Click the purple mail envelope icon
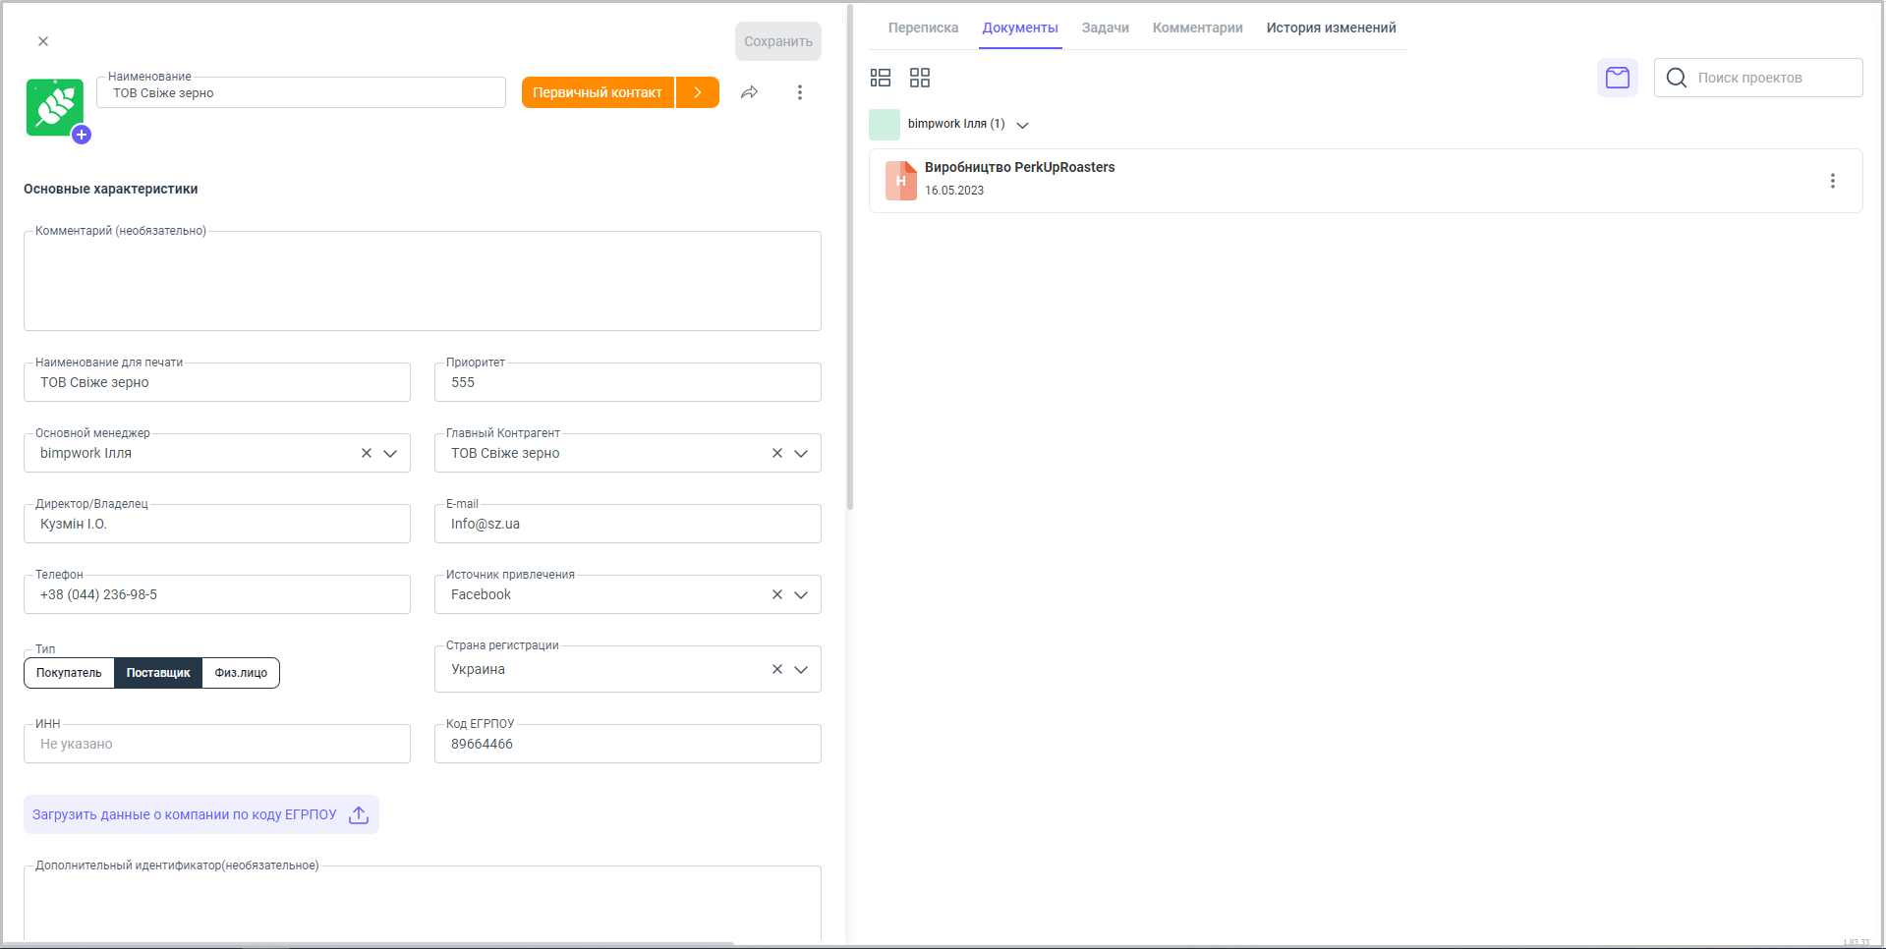This screenshot has width=1886, height=949. 1617,78
